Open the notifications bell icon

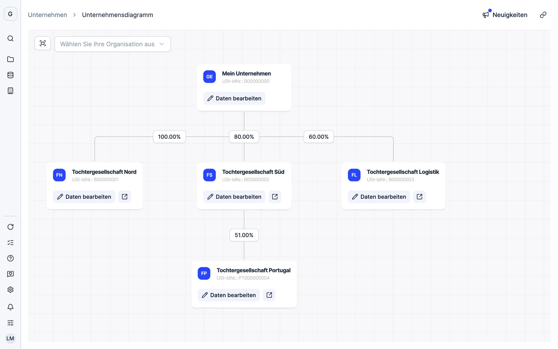10,307
